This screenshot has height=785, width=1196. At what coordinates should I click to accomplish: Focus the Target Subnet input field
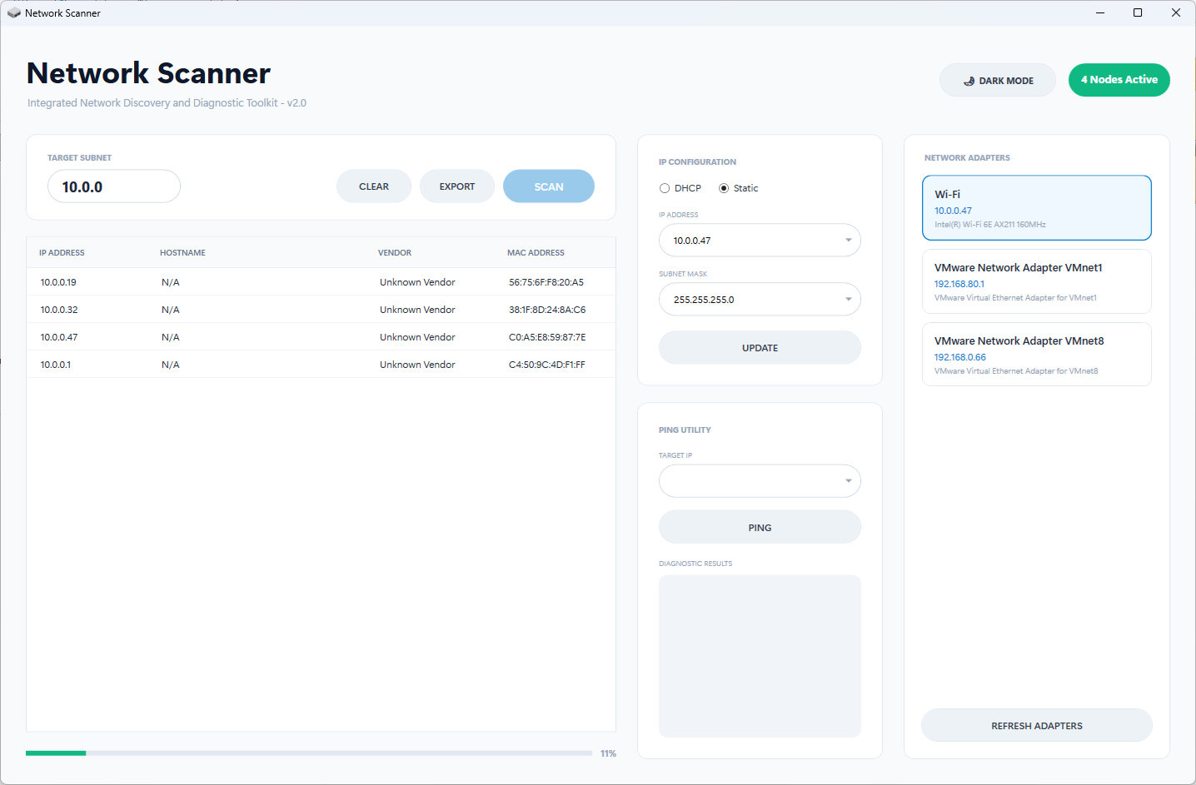(114, 186)
